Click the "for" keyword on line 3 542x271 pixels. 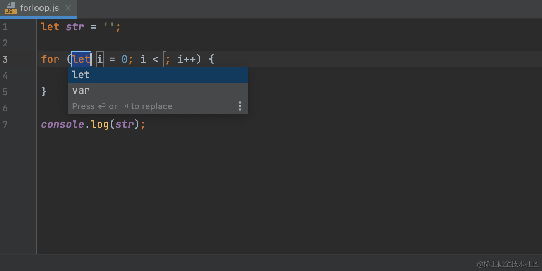click(x=50, y=59)
